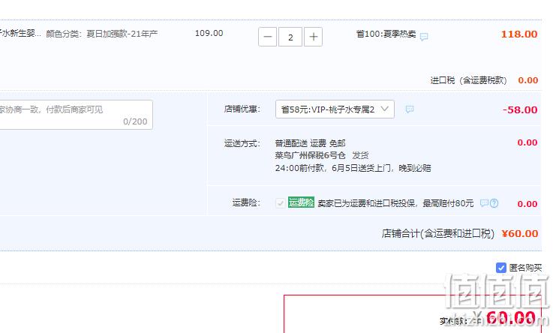The width and height of the screenshot is (556, 333).
Task: Click 颜色分类: 夏日加强款-21年产 text
Action: (x=102, y=34)
